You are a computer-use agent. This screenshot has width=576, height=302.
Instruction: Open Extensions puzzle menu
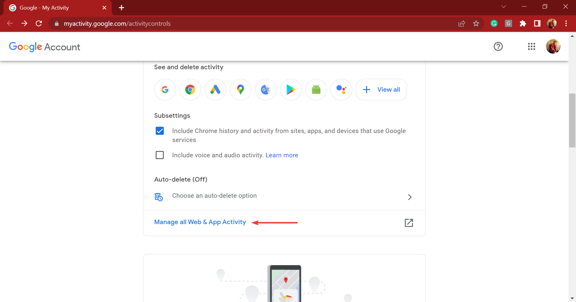[x=523, y=23]
